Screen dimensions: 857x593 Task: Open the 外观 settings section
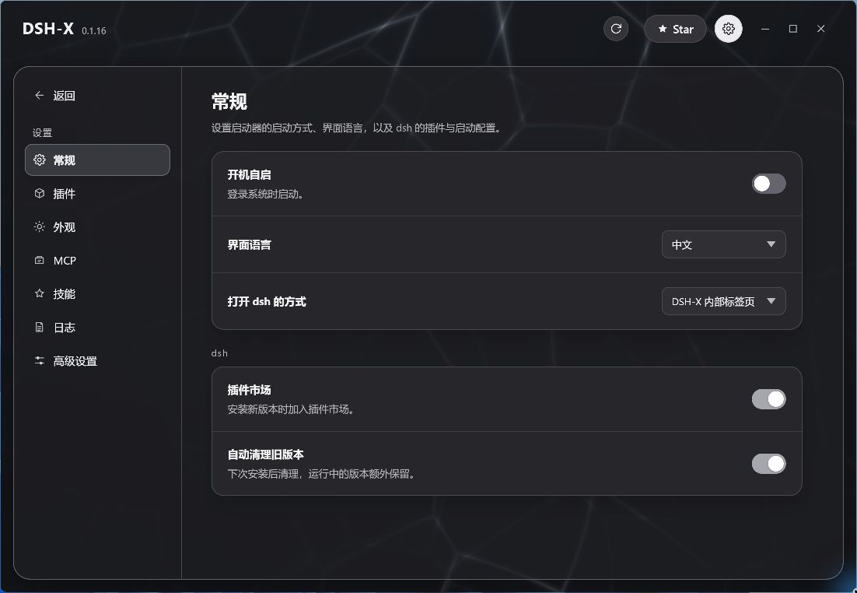click(97, 227)
